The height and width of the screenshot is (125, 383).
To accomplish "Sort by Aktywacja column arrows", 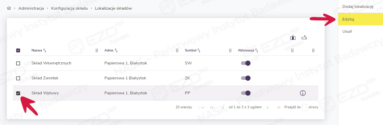I will pos(257,50).
